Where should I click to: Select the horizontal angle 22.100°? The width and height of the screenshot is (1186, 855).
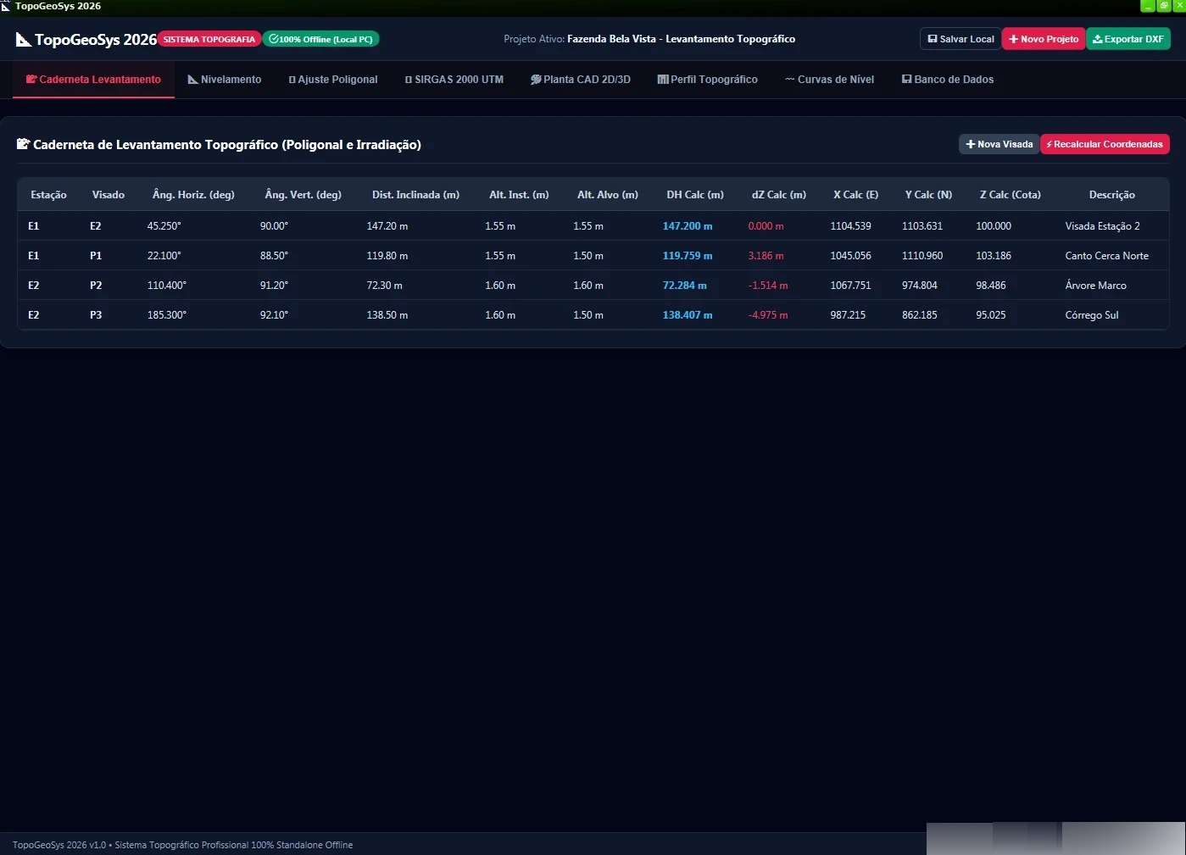(164, 256)
